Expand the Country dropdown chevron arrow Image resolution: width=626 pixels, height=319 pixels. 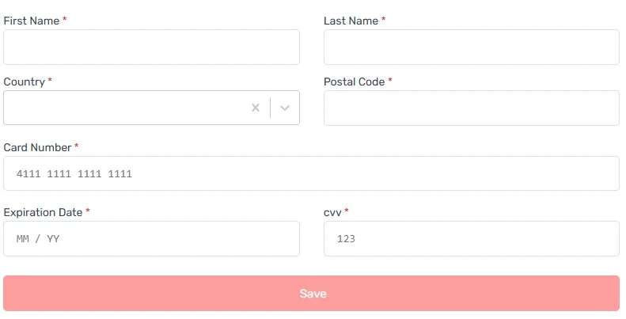[285, 108]
